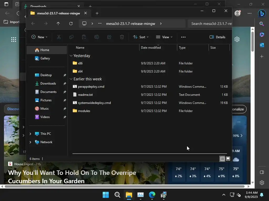Screen dimensions: 269x201
Task: Click the Forward navigation arrow in Explorer
Action: click(46, 24)
